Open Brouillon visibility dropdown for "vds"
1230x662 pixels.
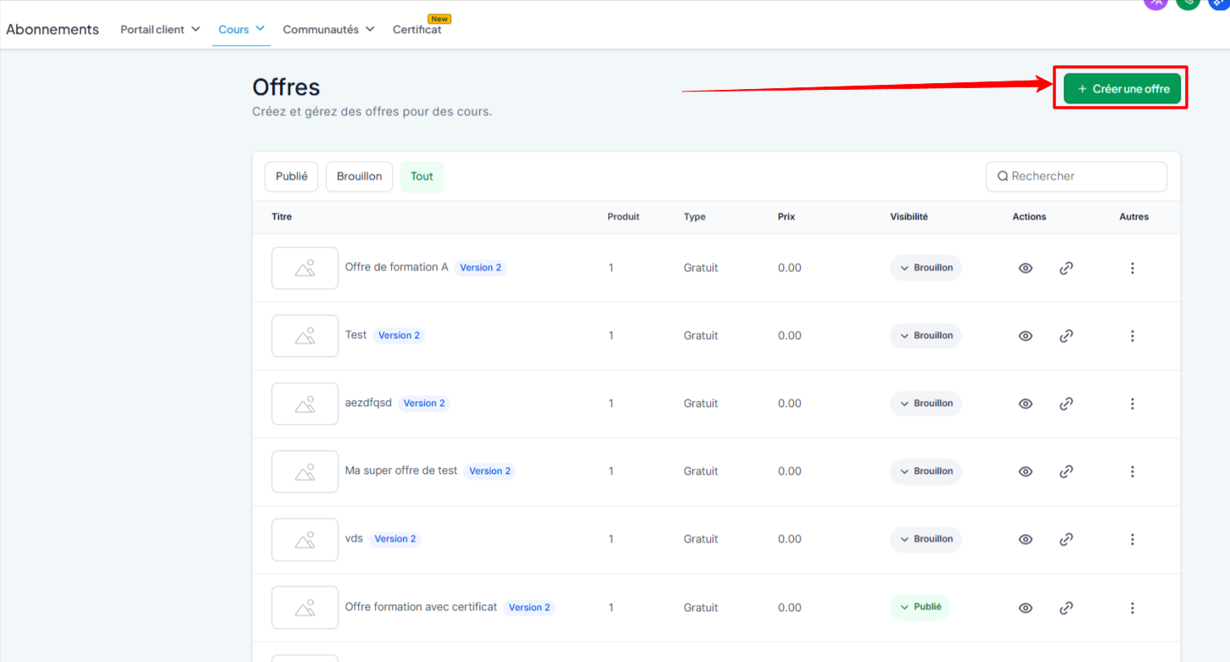pyautogui.click(x=925, y=539)
